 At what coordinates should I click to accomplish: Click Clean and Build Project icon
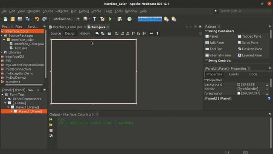pos(102,19)
